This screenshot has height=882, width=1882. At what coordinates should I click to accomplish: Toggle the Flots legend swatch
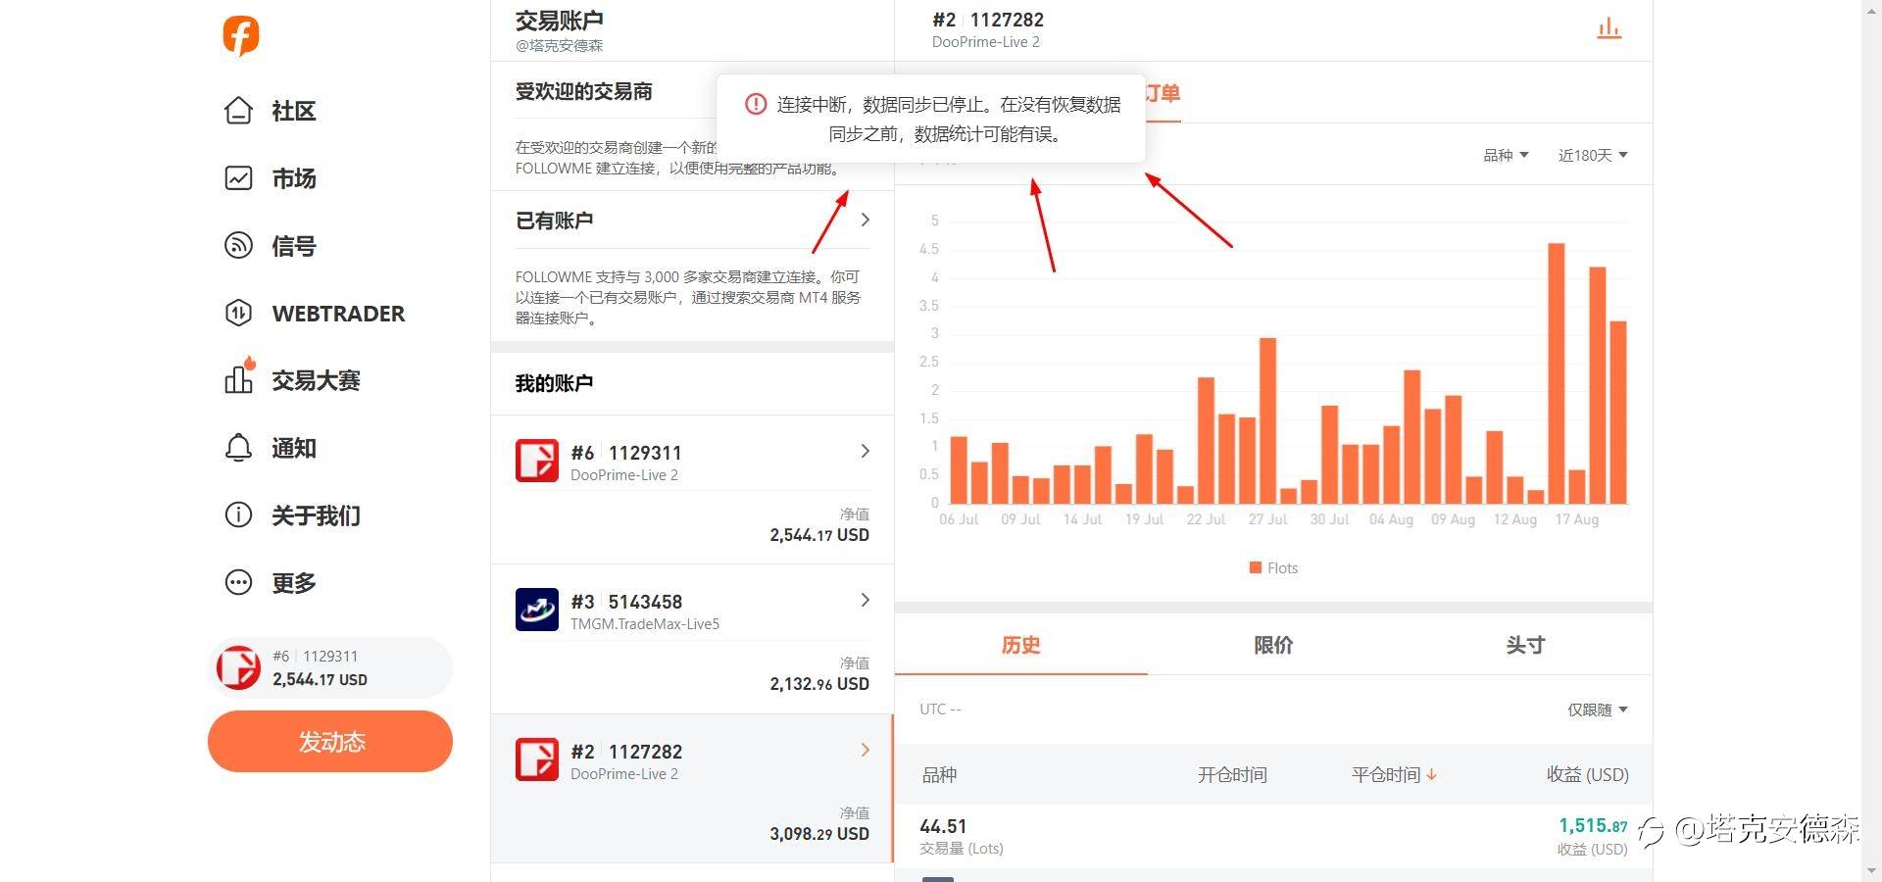1256,567
